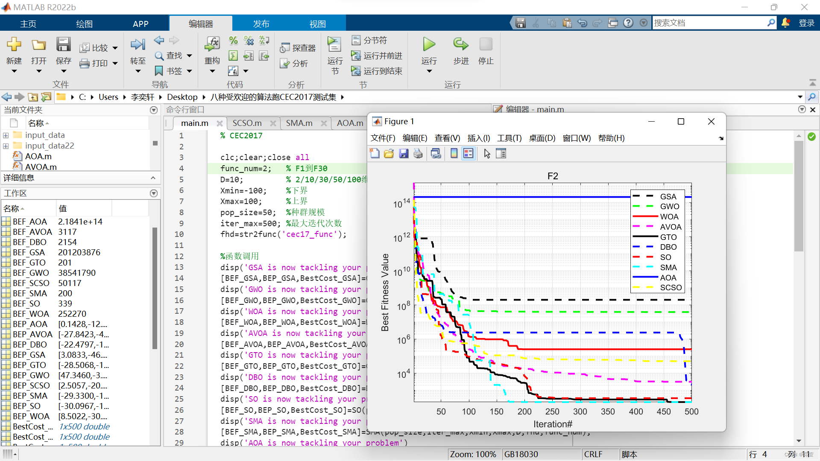Click the Stop (停止) icon
The height and width of the screenshot is (461, 820).
pos(486,44)
